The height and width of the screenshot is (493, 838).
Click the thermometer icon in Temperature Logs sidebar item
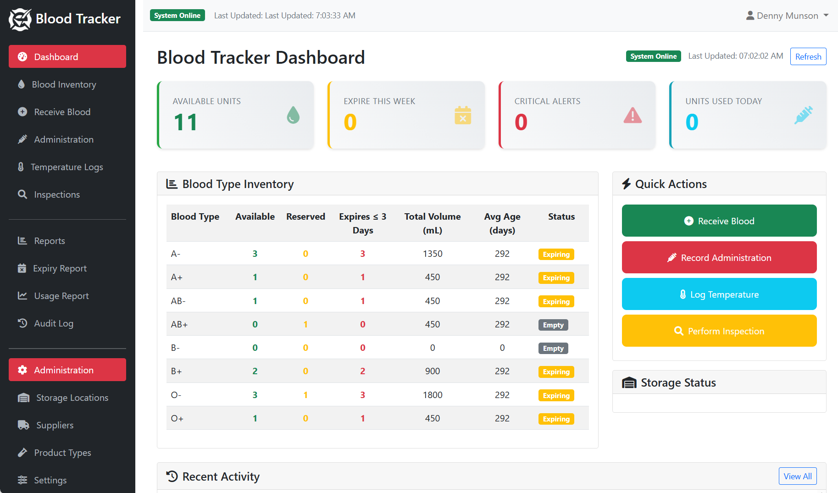21,167
